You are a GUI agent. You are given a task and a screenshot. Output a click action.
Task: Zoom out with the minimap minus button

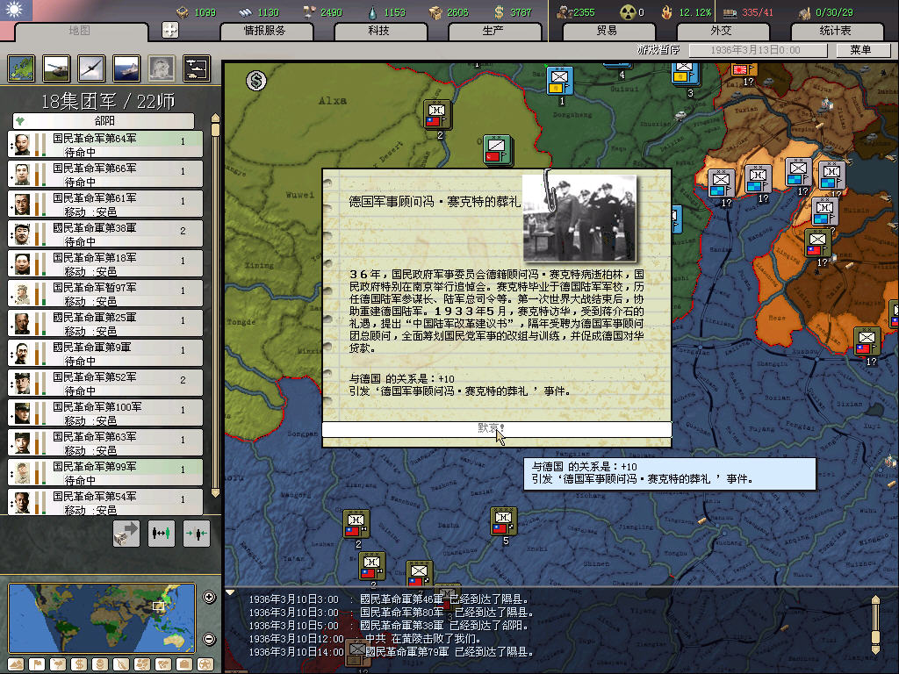click(209, 639)
